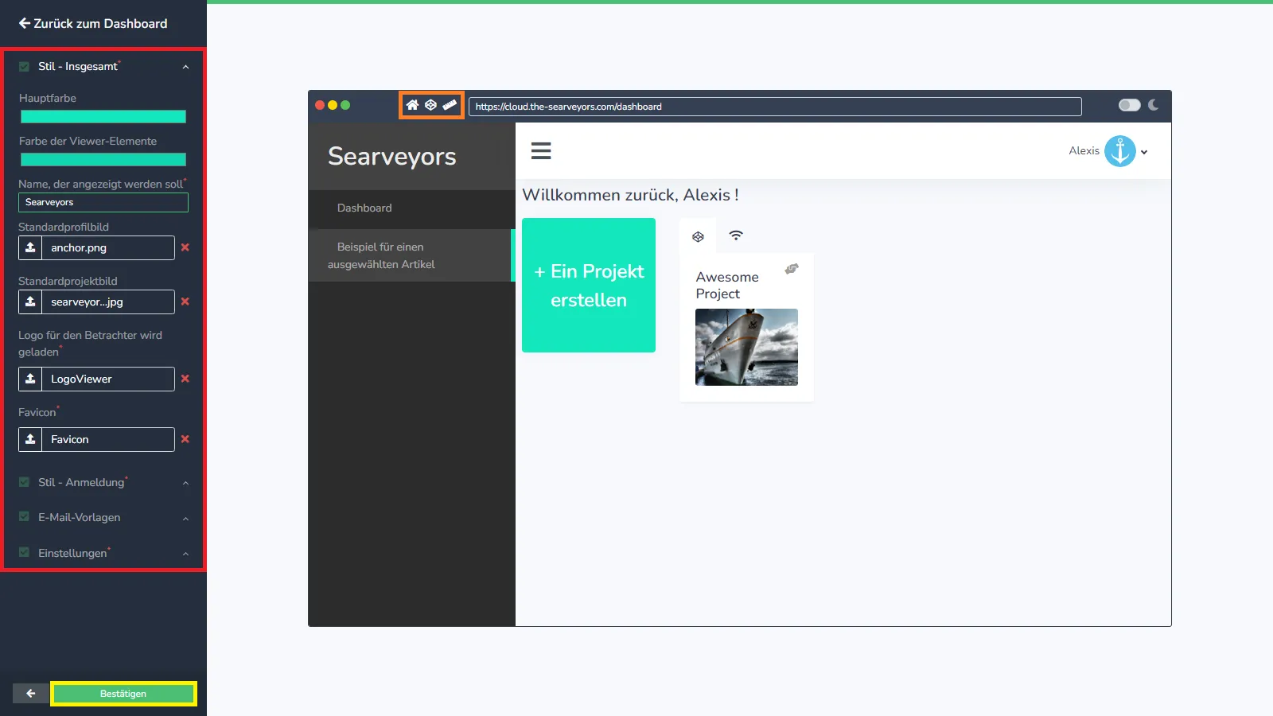Toggle the light/dark mode switch

click(1129, 105)
